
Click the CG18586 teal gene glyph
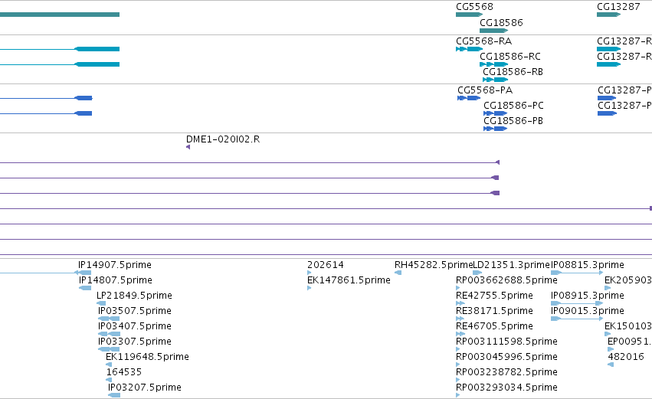click(x=493, y=31)
